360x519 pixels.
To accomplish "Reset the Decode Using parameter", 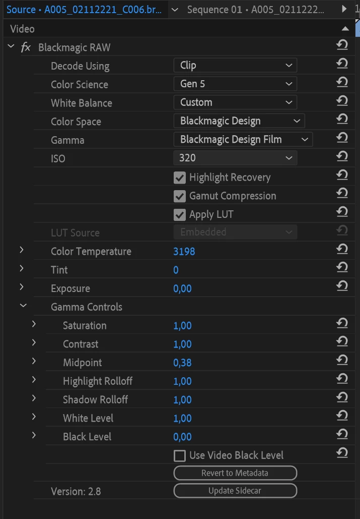I will tap(342, 63).
